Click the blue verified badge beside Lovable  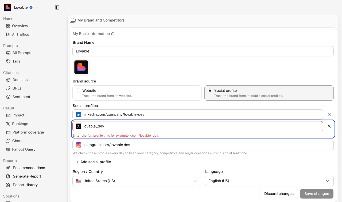pos(31,7)
